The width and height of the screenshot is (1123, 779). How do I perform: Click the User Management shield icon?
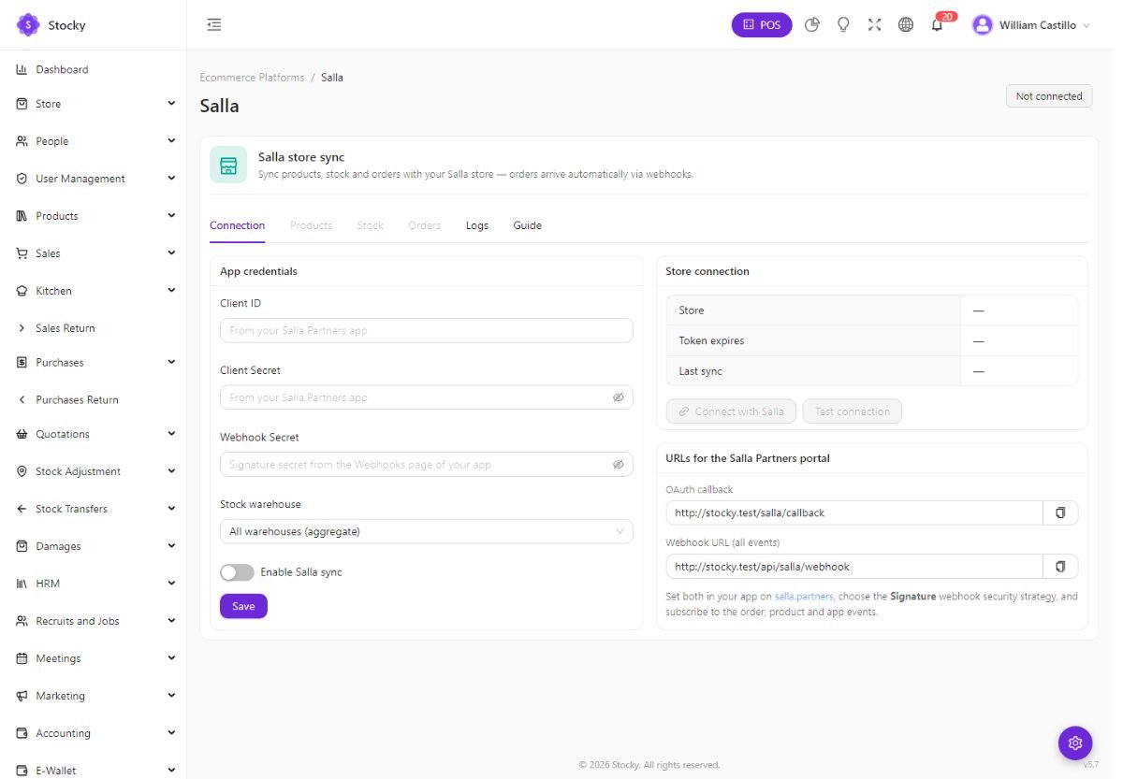(x=22, y=179)
